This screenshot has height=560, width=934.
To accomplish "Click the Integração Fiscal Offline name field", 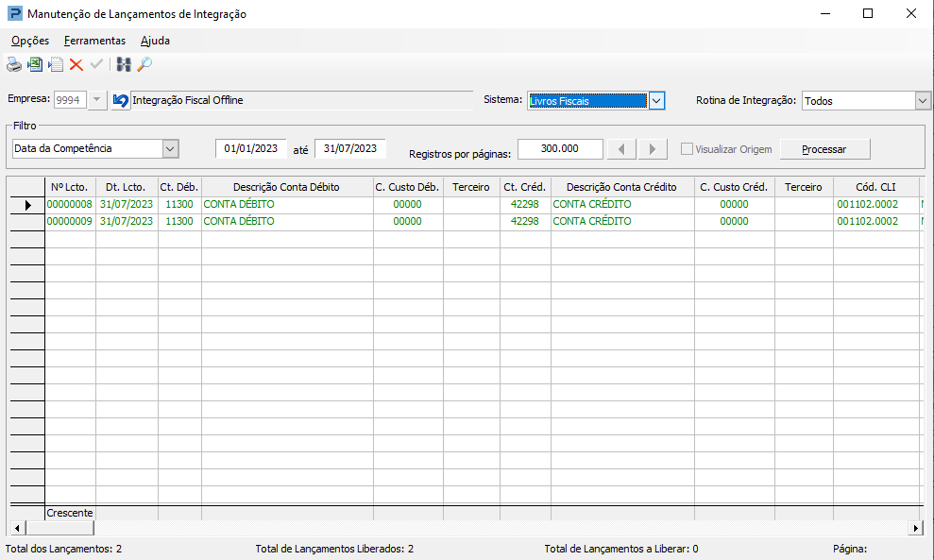I will coord(301,100).
